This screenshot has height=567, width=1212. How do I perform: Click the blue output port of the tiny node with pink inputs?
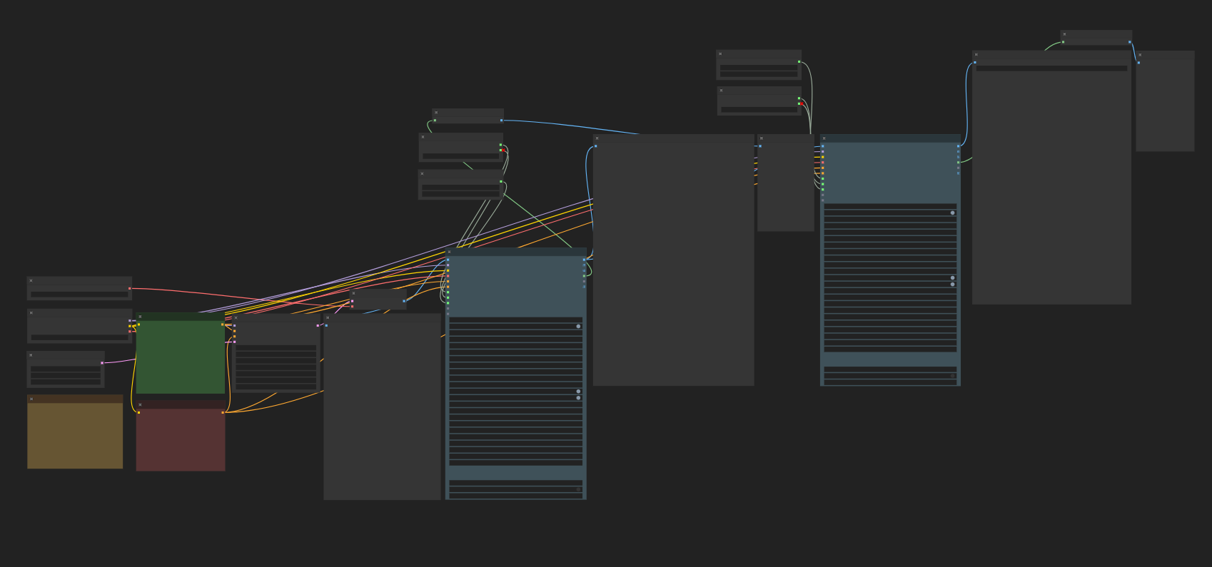404,301
